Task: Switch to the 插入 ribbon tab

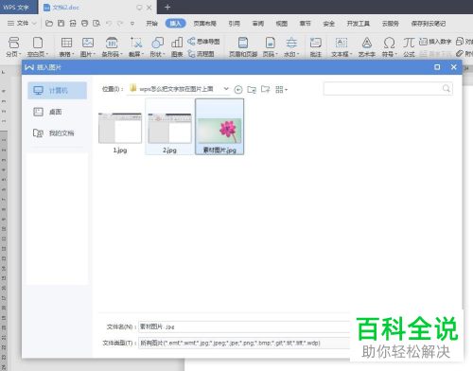Action: tap(175, 24)
